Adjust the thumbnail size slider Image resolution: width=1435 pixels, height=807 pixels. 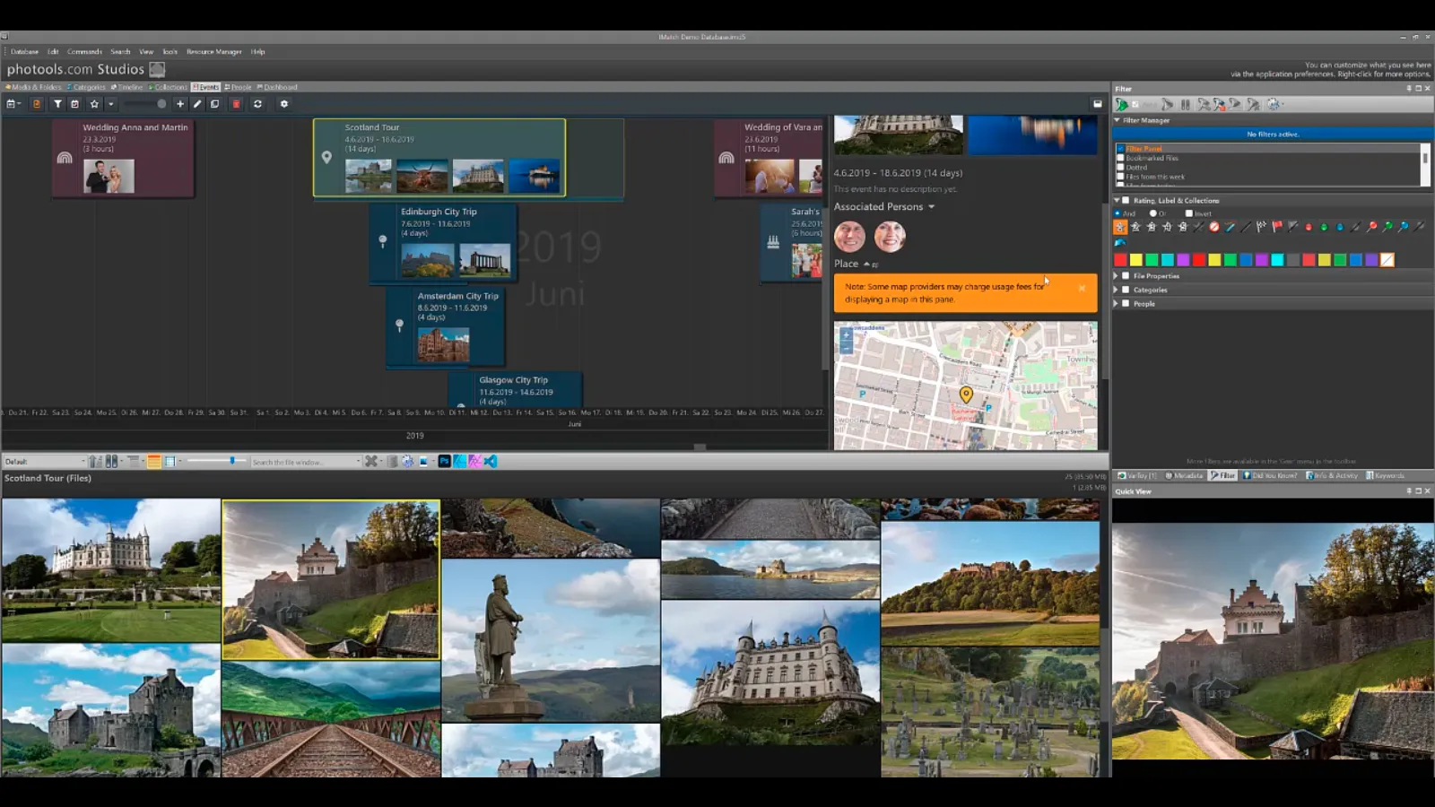tap(216, 461)
